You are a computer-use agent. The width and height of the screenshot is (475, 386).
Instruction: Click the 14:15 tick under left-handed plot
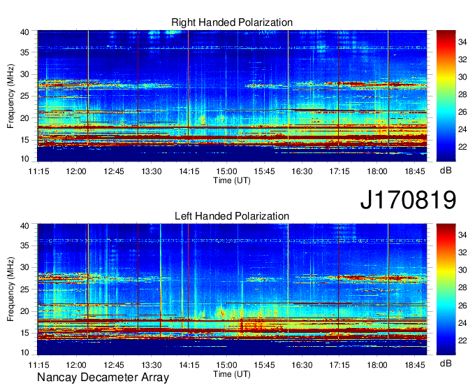[189, 365]
